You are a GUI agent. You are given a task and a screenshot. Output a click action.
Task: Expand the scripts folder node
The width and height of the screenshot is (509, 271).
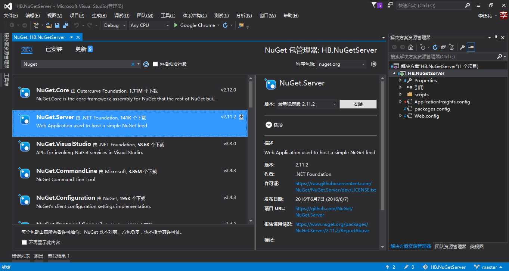pyautogui.click(x=400, y=94)
